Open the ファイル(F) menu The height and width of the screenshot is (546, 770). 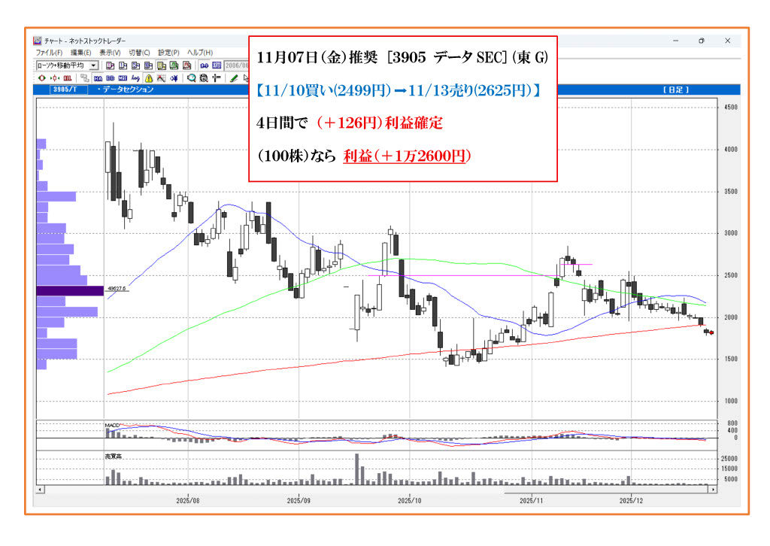[49, 53]
